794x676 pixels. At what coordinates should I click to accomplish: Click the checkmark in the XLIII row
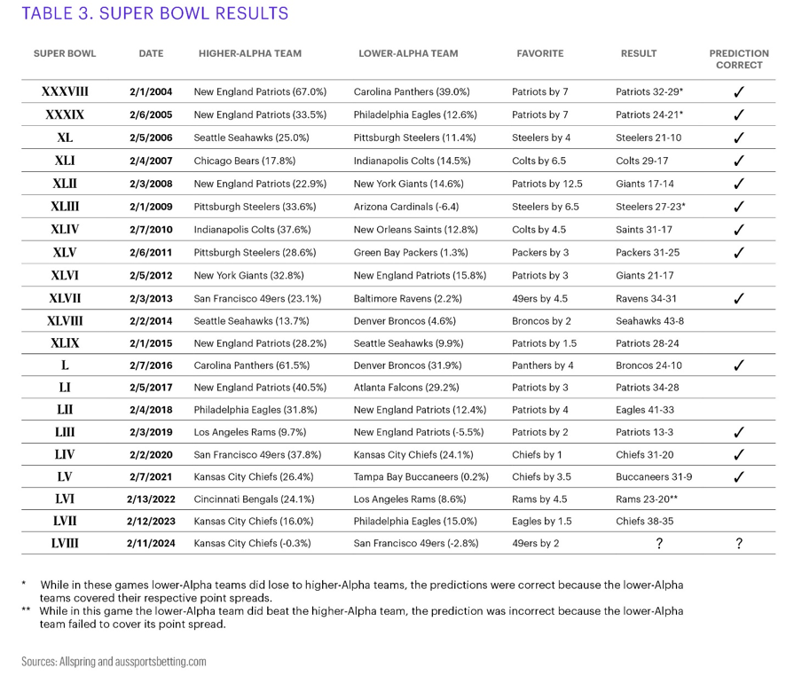739,206
